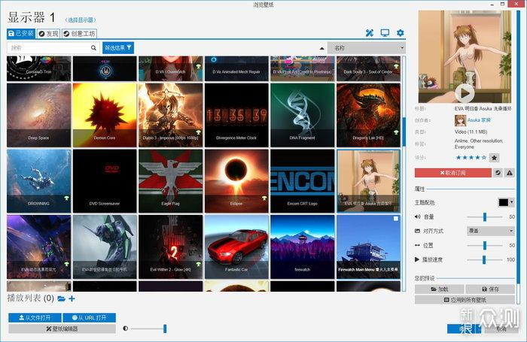Click in the 搜索 search field
527x342 pixels.
pos(49,48)
